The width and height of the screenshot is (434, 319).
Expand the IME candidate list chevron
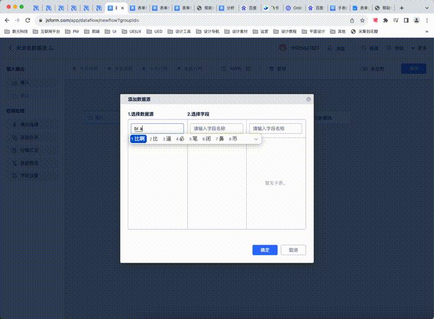257,139
